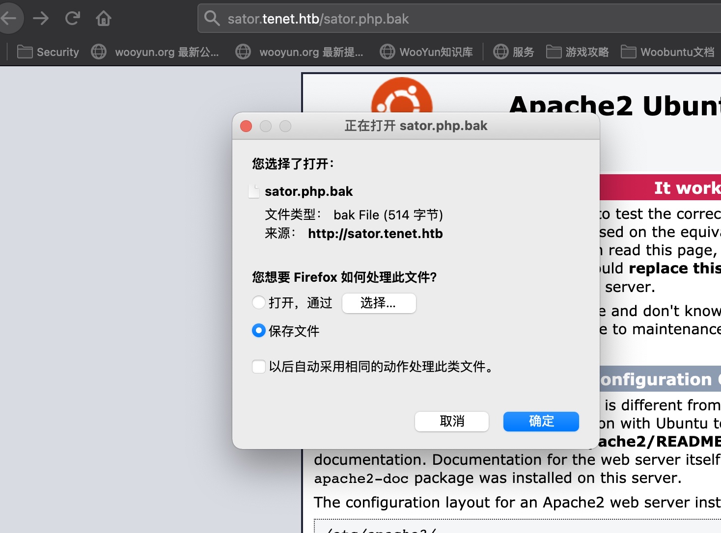Screen dimensions: 721x533
Task: Click the 取消 cancel button
Action: [452, 421]
